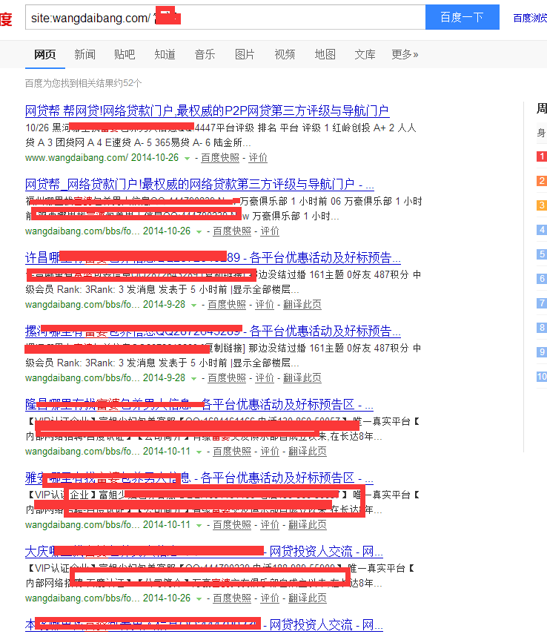Click the green URL www.wangdaibang.com/

(77, 158)
